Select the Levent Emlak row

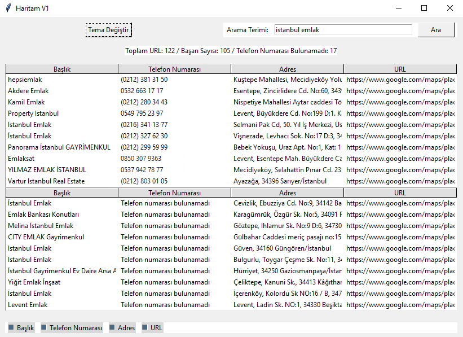[231, 304]
